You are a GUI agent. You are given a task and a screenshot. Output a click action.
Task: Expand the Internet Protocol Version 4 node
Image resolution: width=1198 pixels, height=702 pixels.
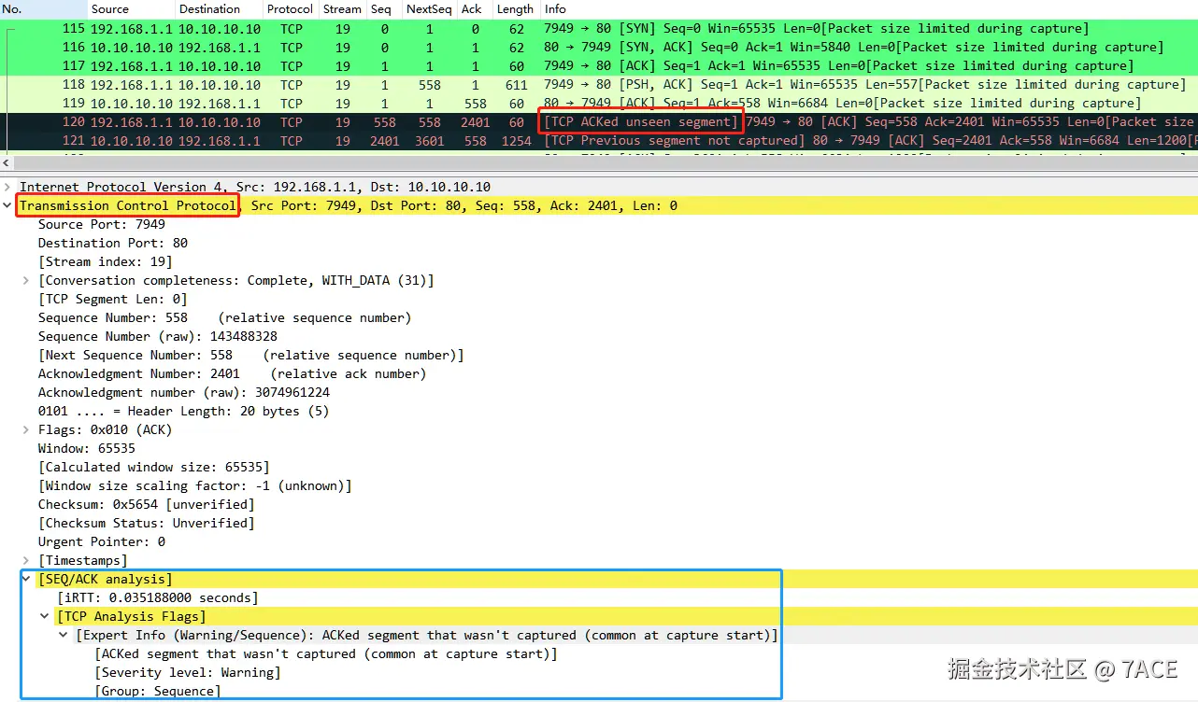[x=7, y=187]
